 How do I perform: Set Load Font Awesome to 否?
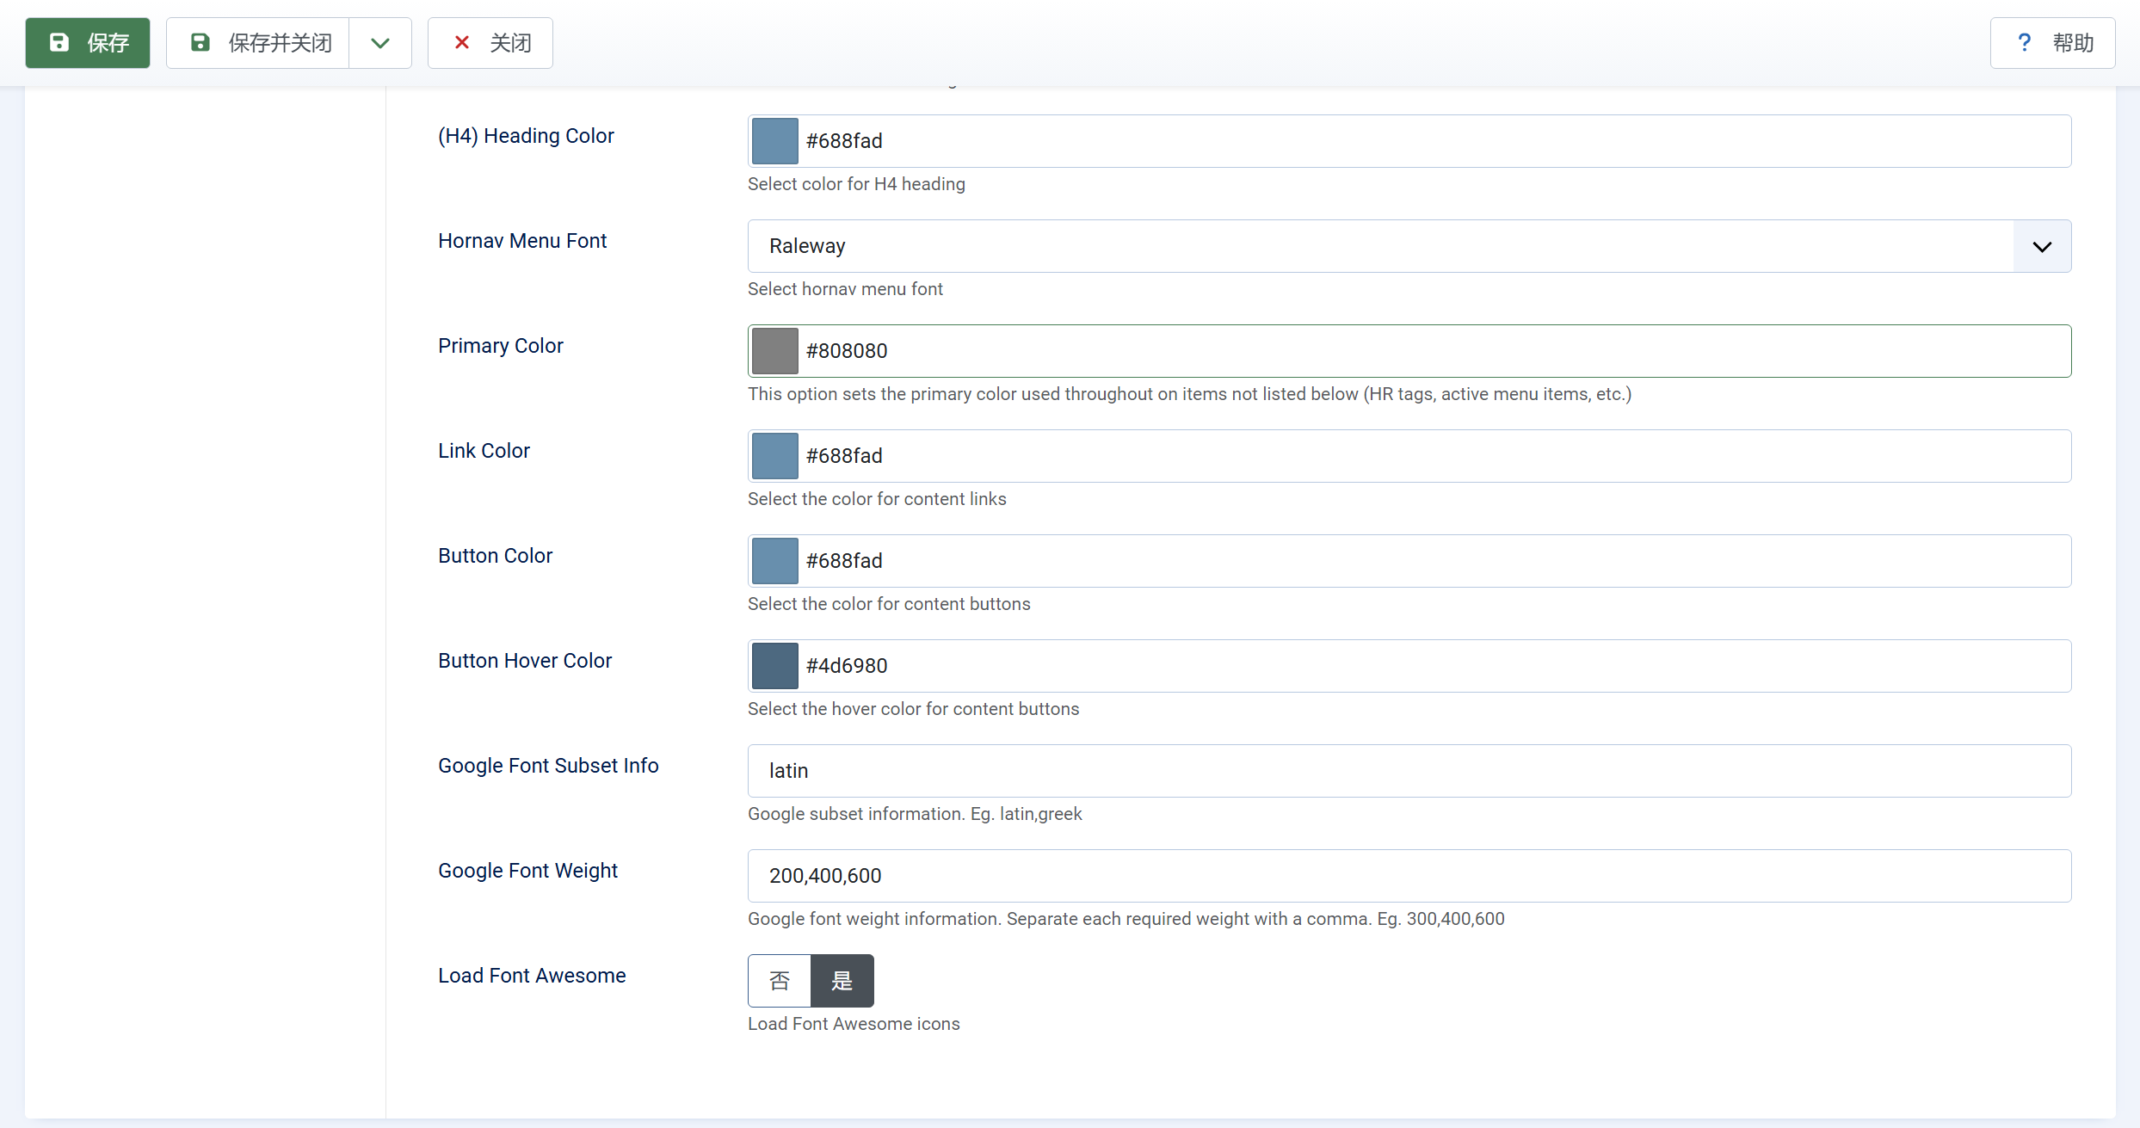(780, 981)
